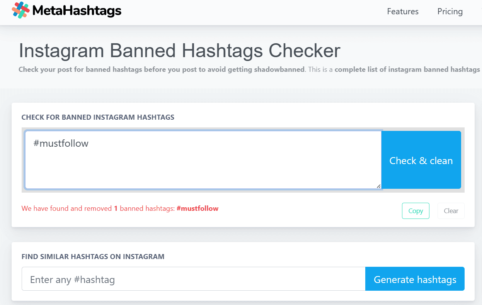The height and width of the screenshot is (305, 482).
Task: Click the MetaHashtags colorful logo icon
Action: (21, 10)
